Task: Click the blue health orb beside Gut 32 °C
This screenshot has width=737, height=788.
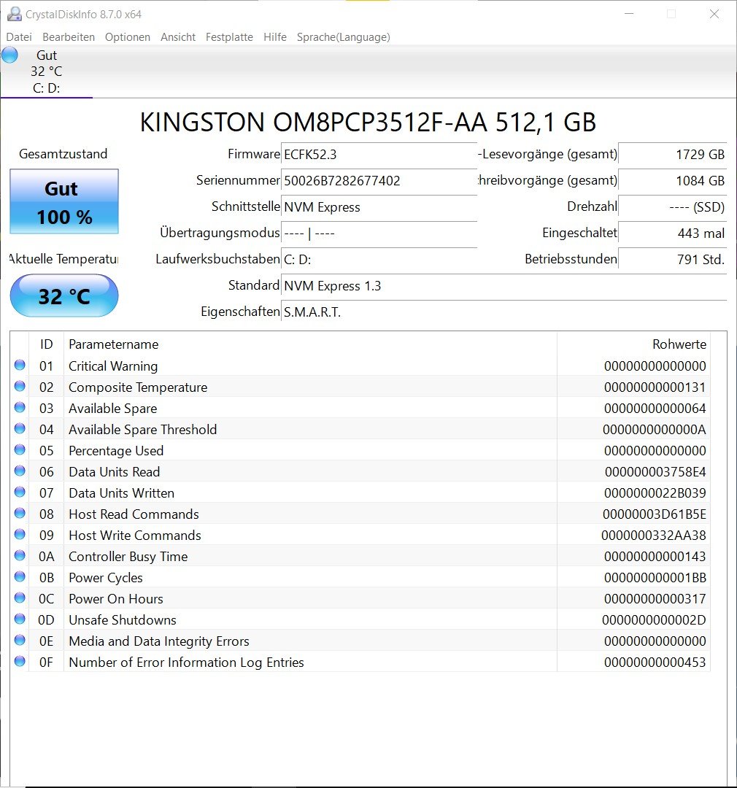Action: click(9, 55)
